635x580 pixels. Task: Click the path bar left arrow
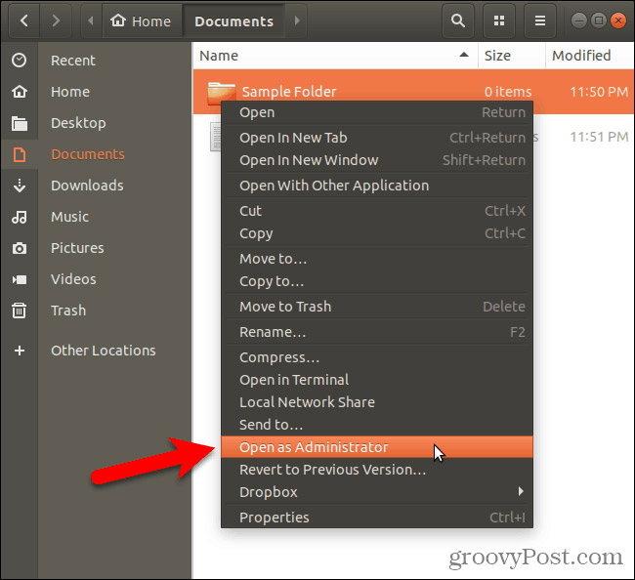92,21
